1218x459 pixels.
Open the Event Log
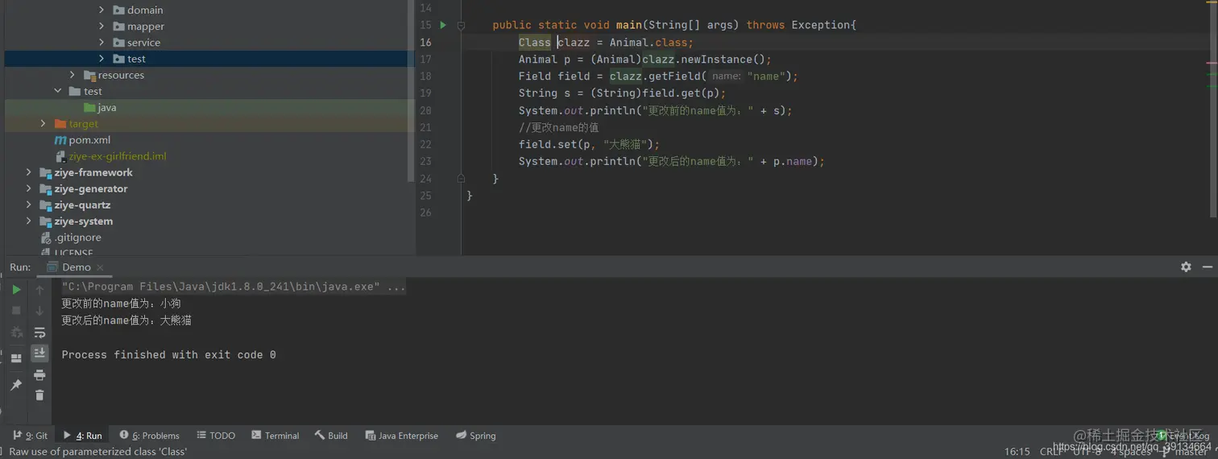[1184, 436]
